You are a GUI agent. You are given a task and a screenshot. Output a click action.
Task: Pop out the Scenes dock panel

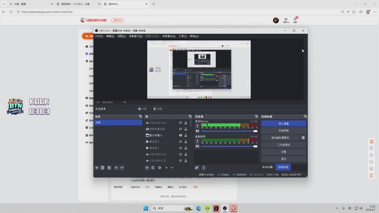[x=140, y=116]
